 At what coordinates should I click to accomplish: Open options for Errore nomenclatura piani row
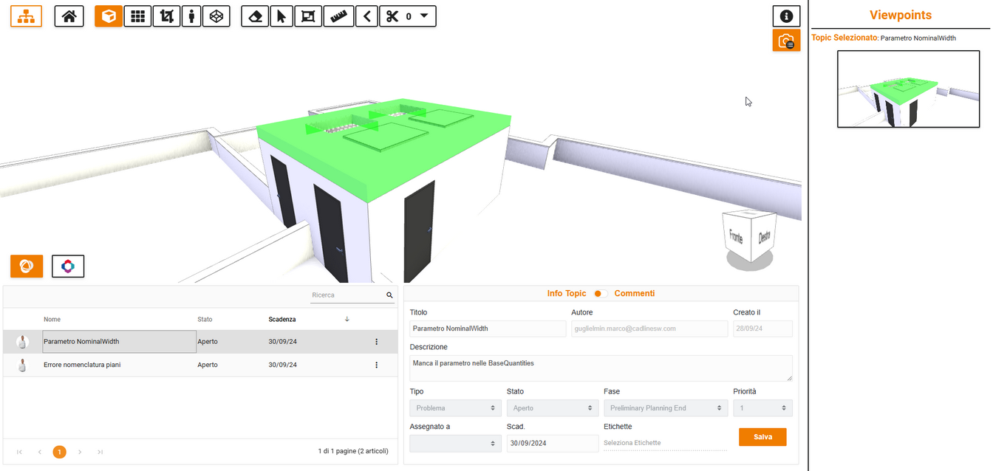pos(377,365)
